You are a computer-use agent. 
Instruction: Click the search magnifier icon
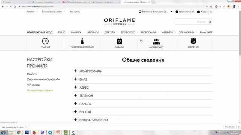[210, 22]
